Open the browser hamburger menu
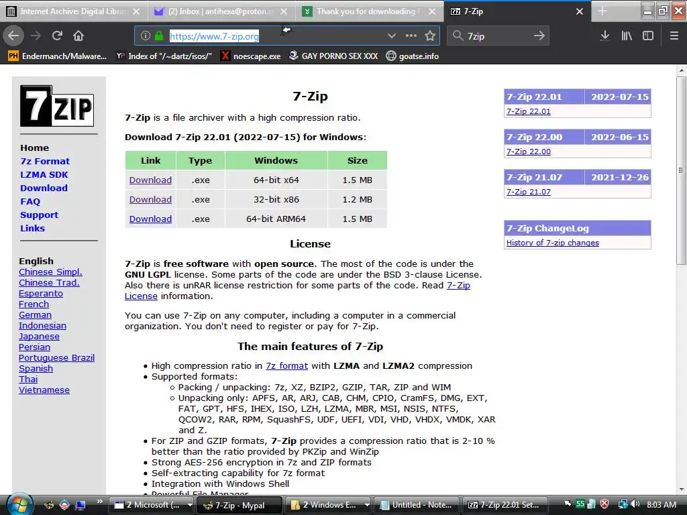Viewport: 687px width, 515px height. point(674,36)
